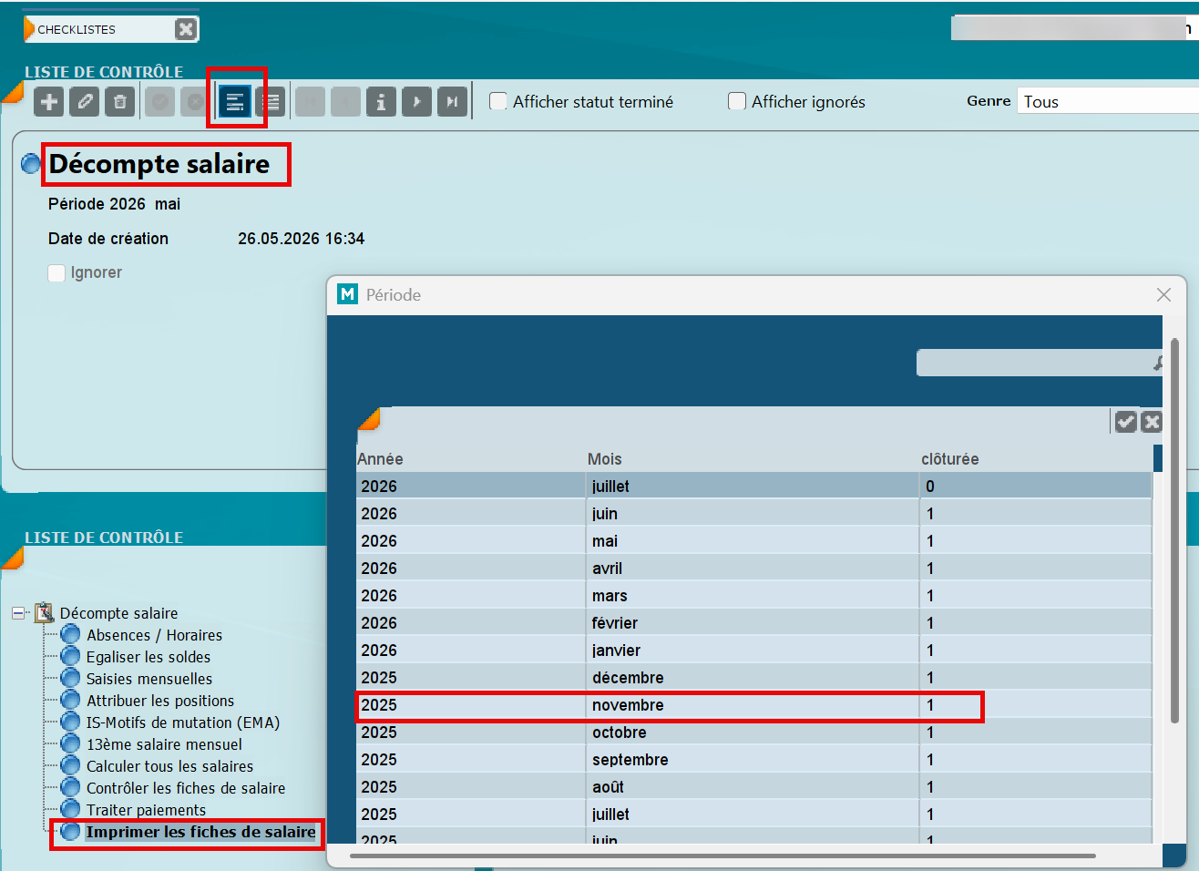This screenshot has width=1199, height=871.
Task: Open the Genre dropdown showing Tous
Action: (x=1107, y=101)
